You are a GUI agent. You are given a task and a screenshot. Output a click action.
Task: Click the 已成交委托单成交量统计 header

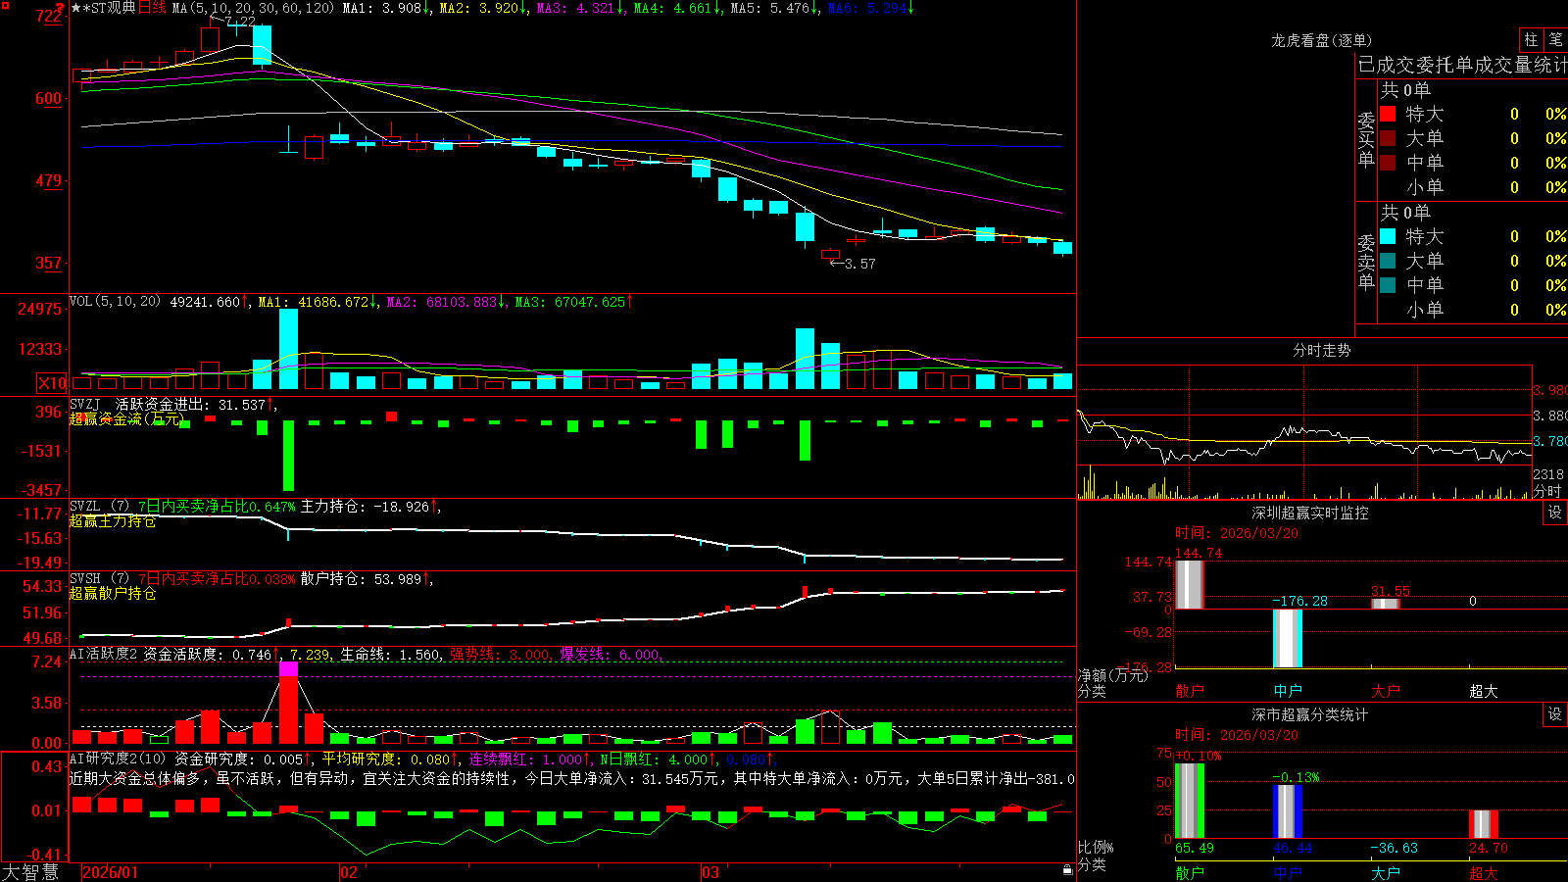tap(1462, 65)
